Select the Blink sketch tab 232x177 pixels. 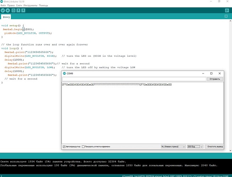click(x=6, y=17)
